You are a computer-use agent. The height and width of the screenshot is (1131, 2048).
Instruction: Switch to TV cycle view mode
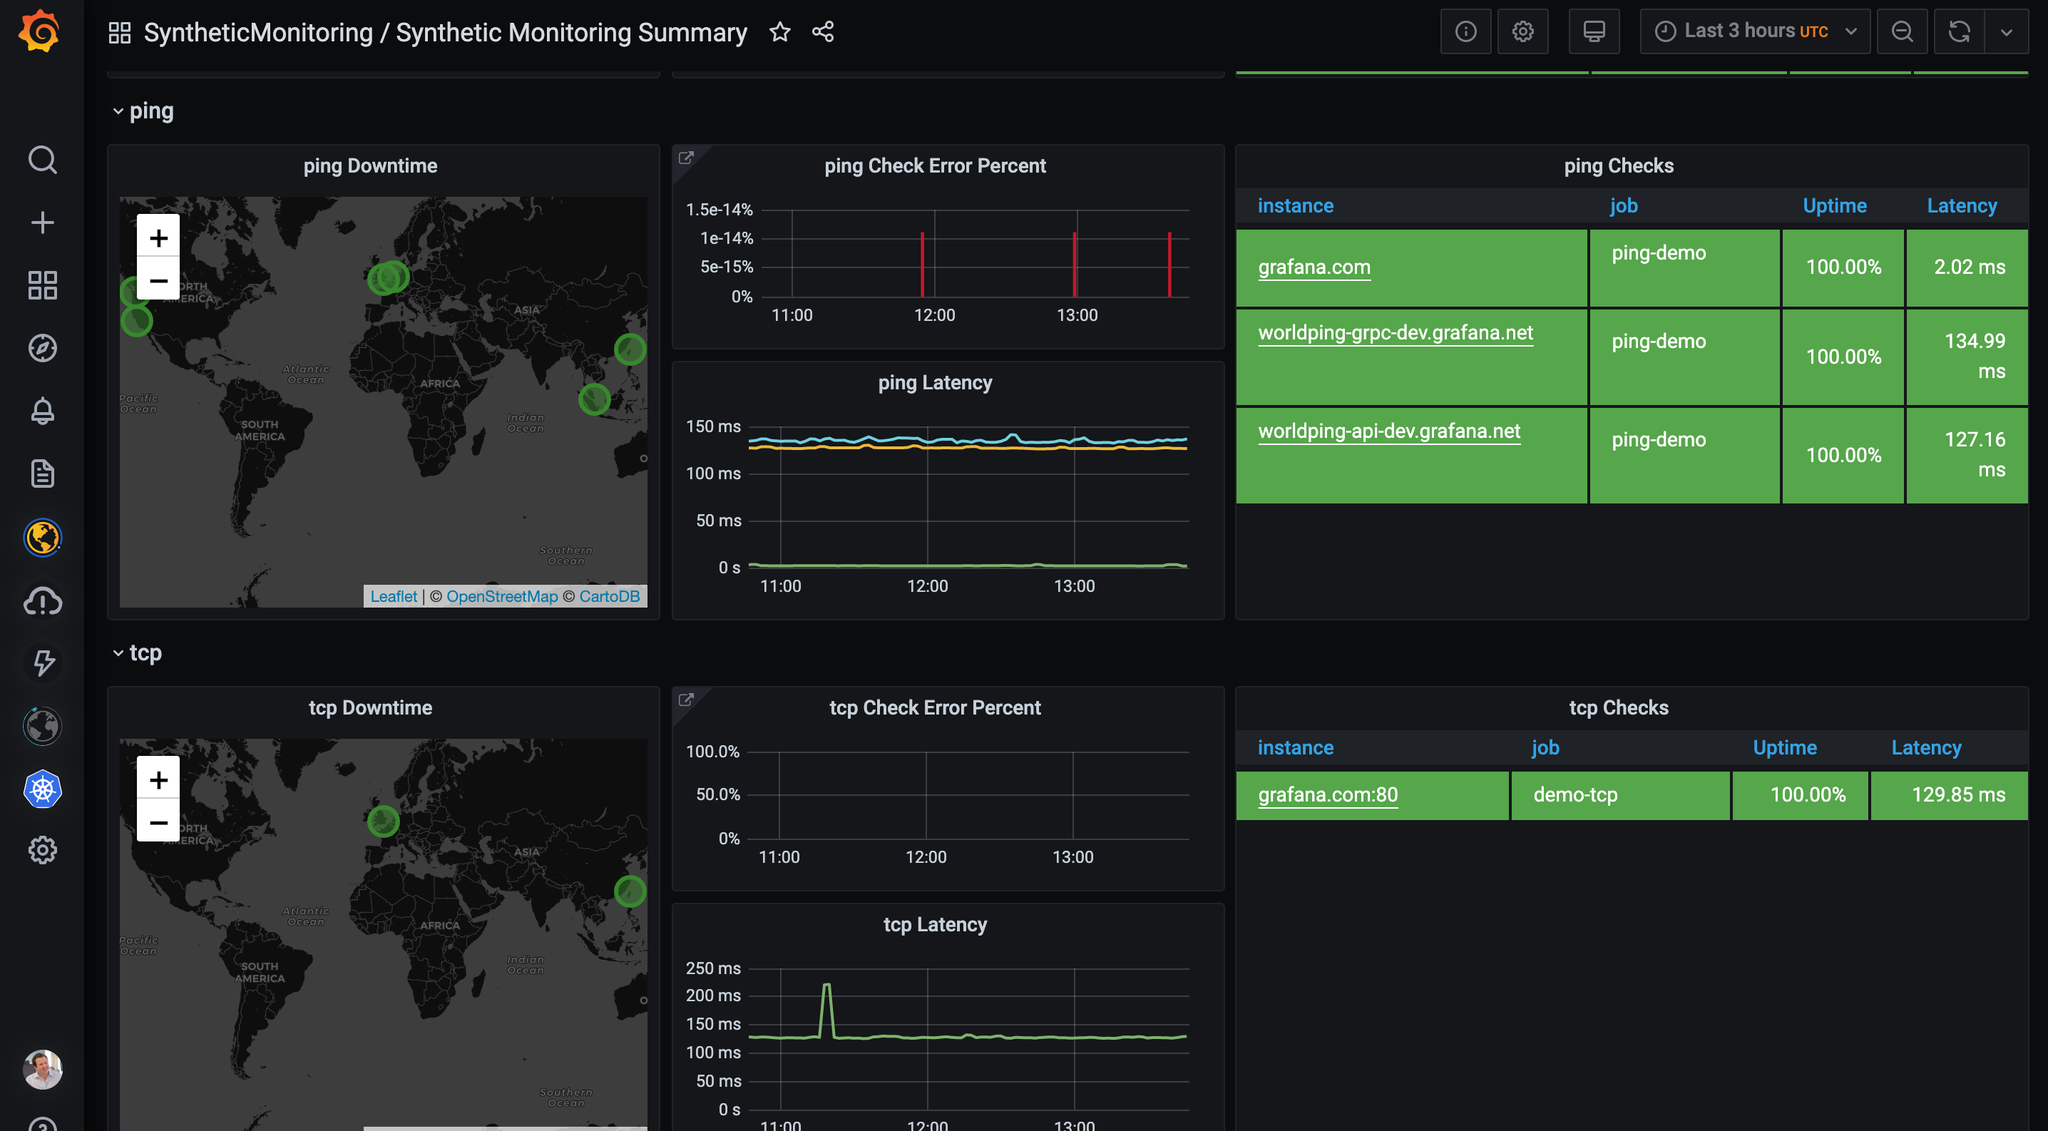pyautogui.click(x=1593, y=32)
